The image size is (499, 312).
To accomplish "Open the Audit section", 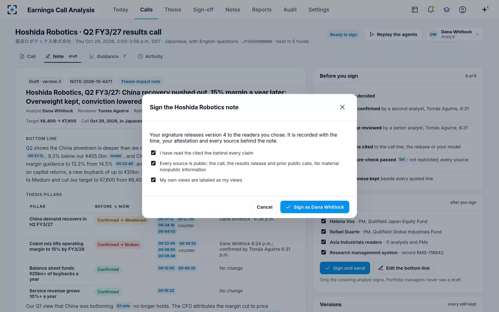I will pos(290,10).
